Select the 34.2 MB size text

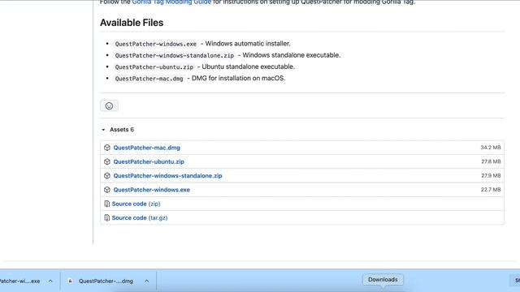coord(491,148)
